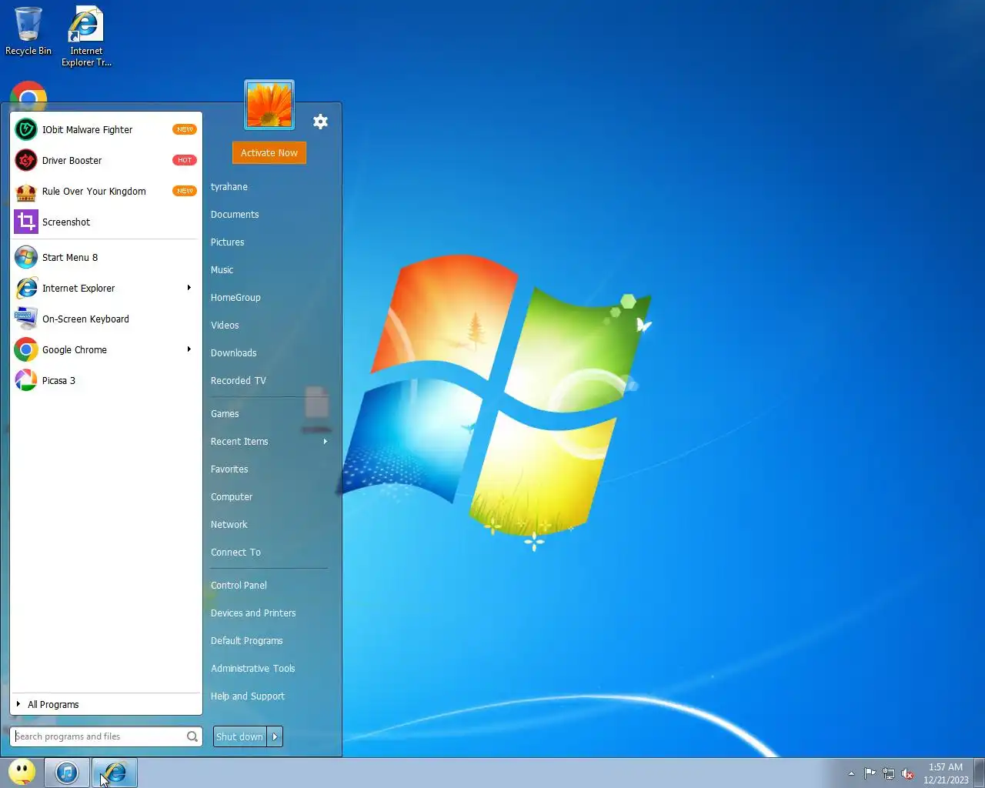Click the Activate Now button

[269, 152]
